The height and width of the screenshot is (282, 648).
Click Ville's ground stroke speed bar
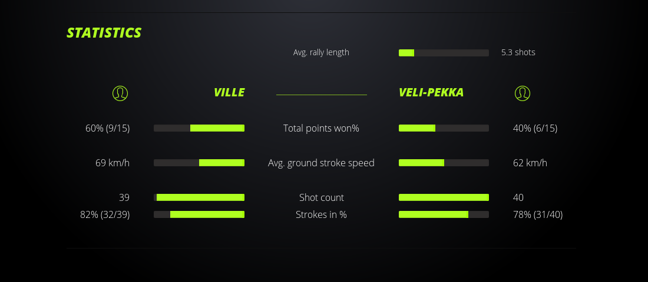tap(199, 163)
